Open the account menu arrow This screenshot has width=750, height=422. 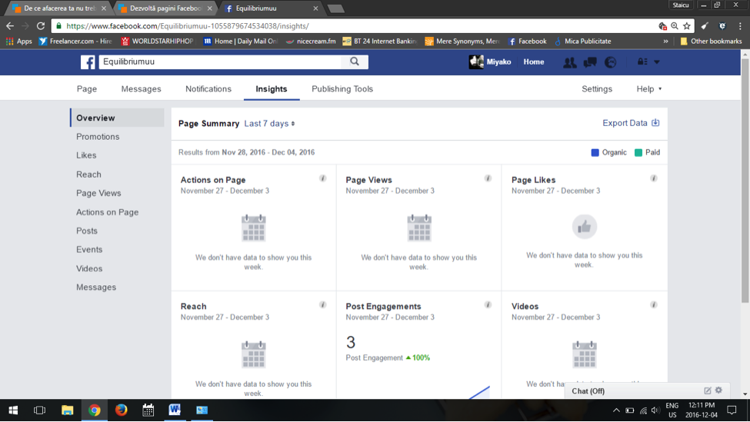(657, 62)
